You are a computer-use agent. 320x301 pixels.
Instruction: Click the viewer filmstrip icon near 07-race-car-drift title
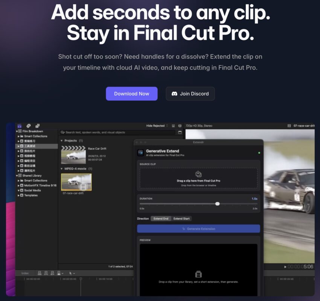tap(289, 126)
